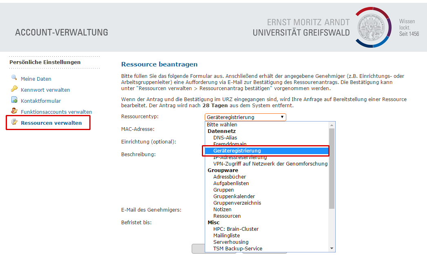
Task: Pick VPN-Zugriff auf Netzwerk der Genomforschung
Action: pyautogui.click(x=270, y=164)
